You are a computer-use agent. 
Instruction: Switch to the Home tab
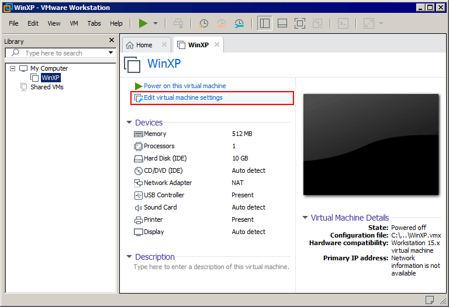point(144,45)
